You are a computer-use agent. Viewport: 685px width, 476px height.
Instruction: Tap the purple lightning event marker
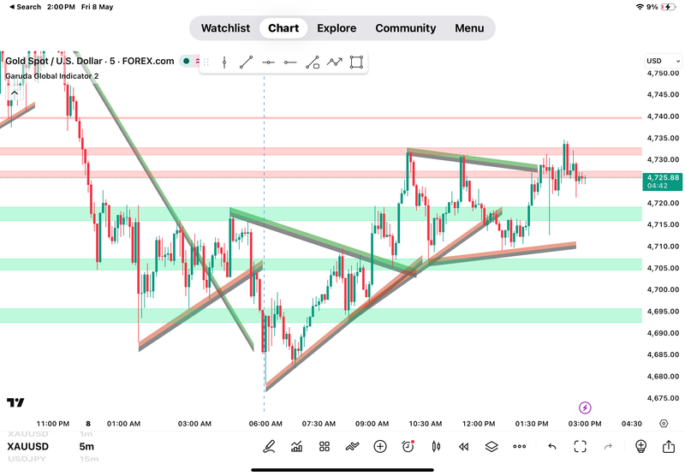pos(585,408)
